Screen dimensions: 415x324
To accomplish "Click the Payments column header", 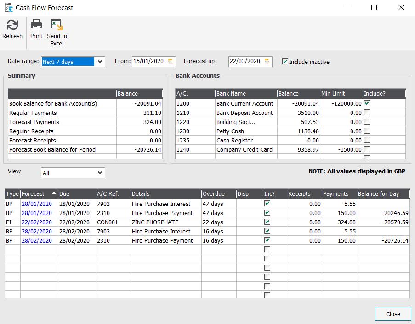I will pyautogui.click(x=339, y=194).
